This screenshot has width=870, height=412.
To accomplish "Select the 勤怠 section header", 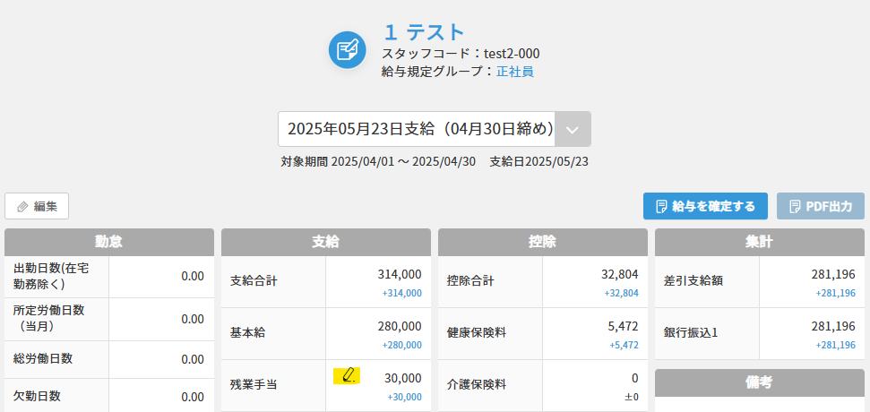I will (x=108, y=242).
